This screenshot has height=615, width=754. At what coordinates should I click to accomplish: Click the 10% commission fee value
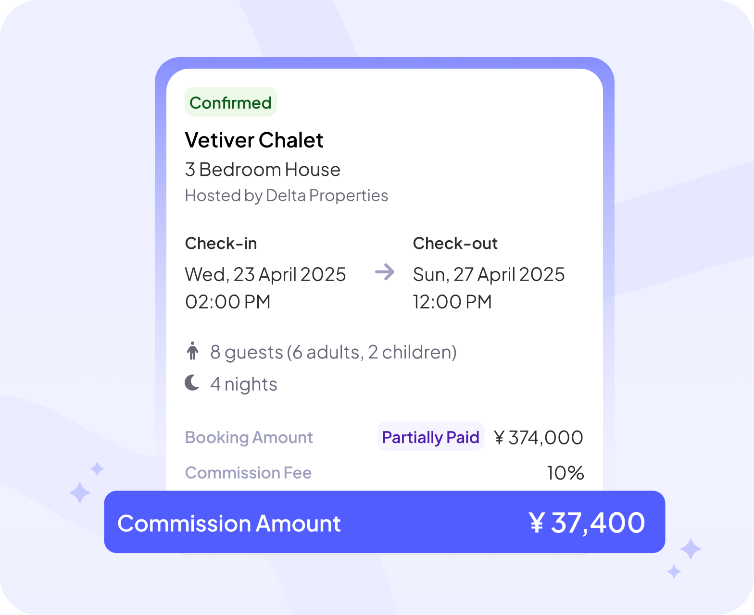pos(565,473)
